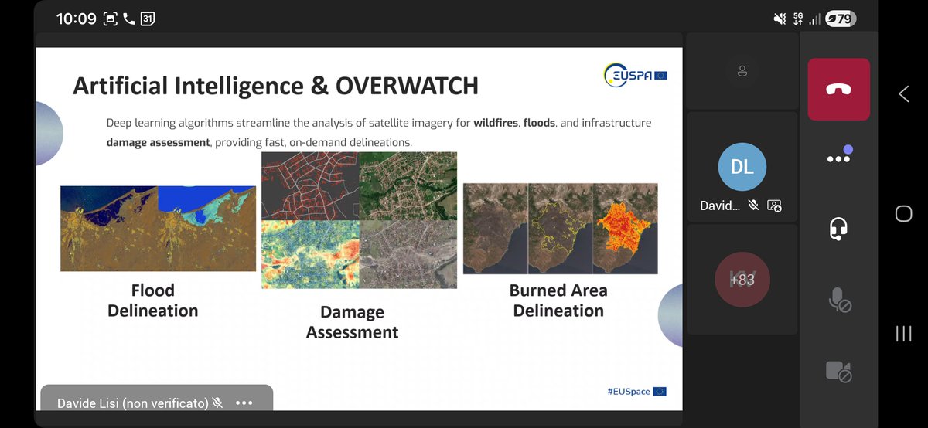Tap the Flood Delineation image

tap(158, 228)
